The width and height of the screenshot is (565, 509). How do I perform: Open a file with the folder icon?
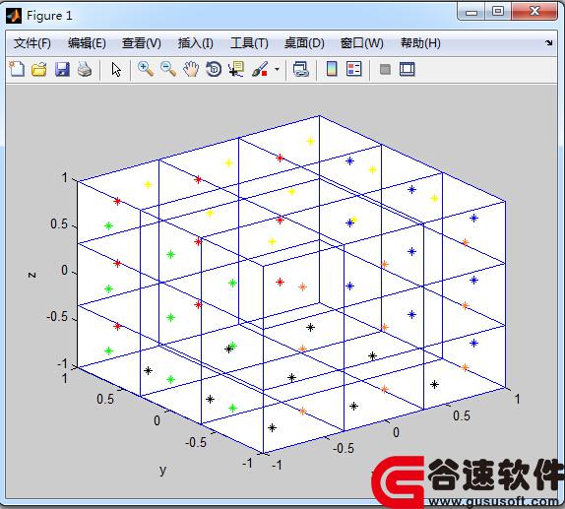[x=39, y=69]
